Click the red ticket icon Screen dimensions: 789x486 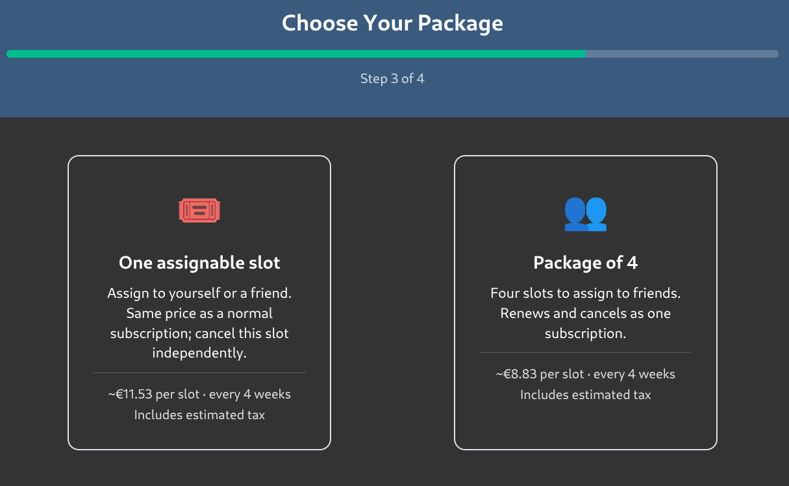click(199, 210)
